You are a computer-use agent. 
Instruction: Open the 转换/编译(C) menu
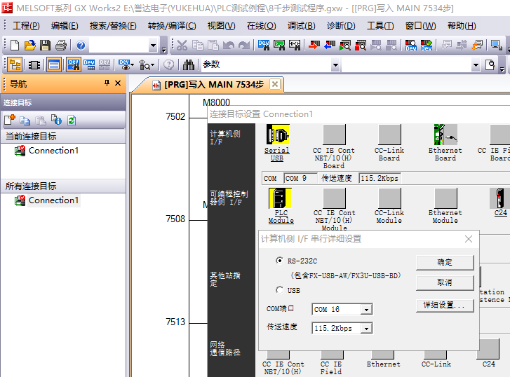[x=172, y=26]
